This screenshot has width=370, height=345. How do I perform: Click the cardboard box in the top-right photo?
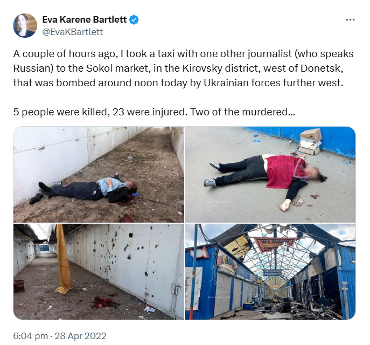click(310, 142)
